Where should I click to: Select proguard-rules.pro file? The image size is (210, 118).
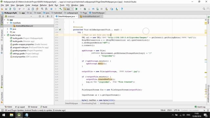[29, 48]
